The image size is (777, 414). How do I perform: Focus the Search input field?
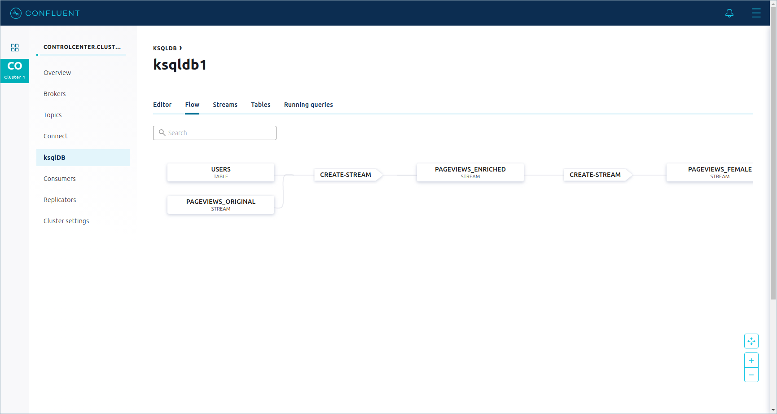coord(215,133)
